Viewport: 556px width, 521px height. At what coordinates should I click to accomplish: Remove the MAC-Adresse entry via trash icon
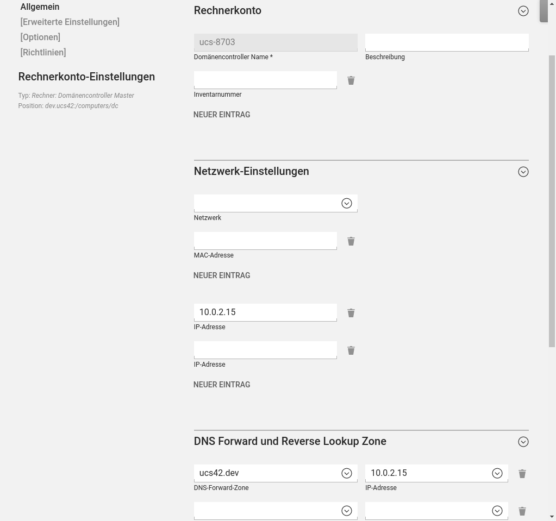coord(351,241)
